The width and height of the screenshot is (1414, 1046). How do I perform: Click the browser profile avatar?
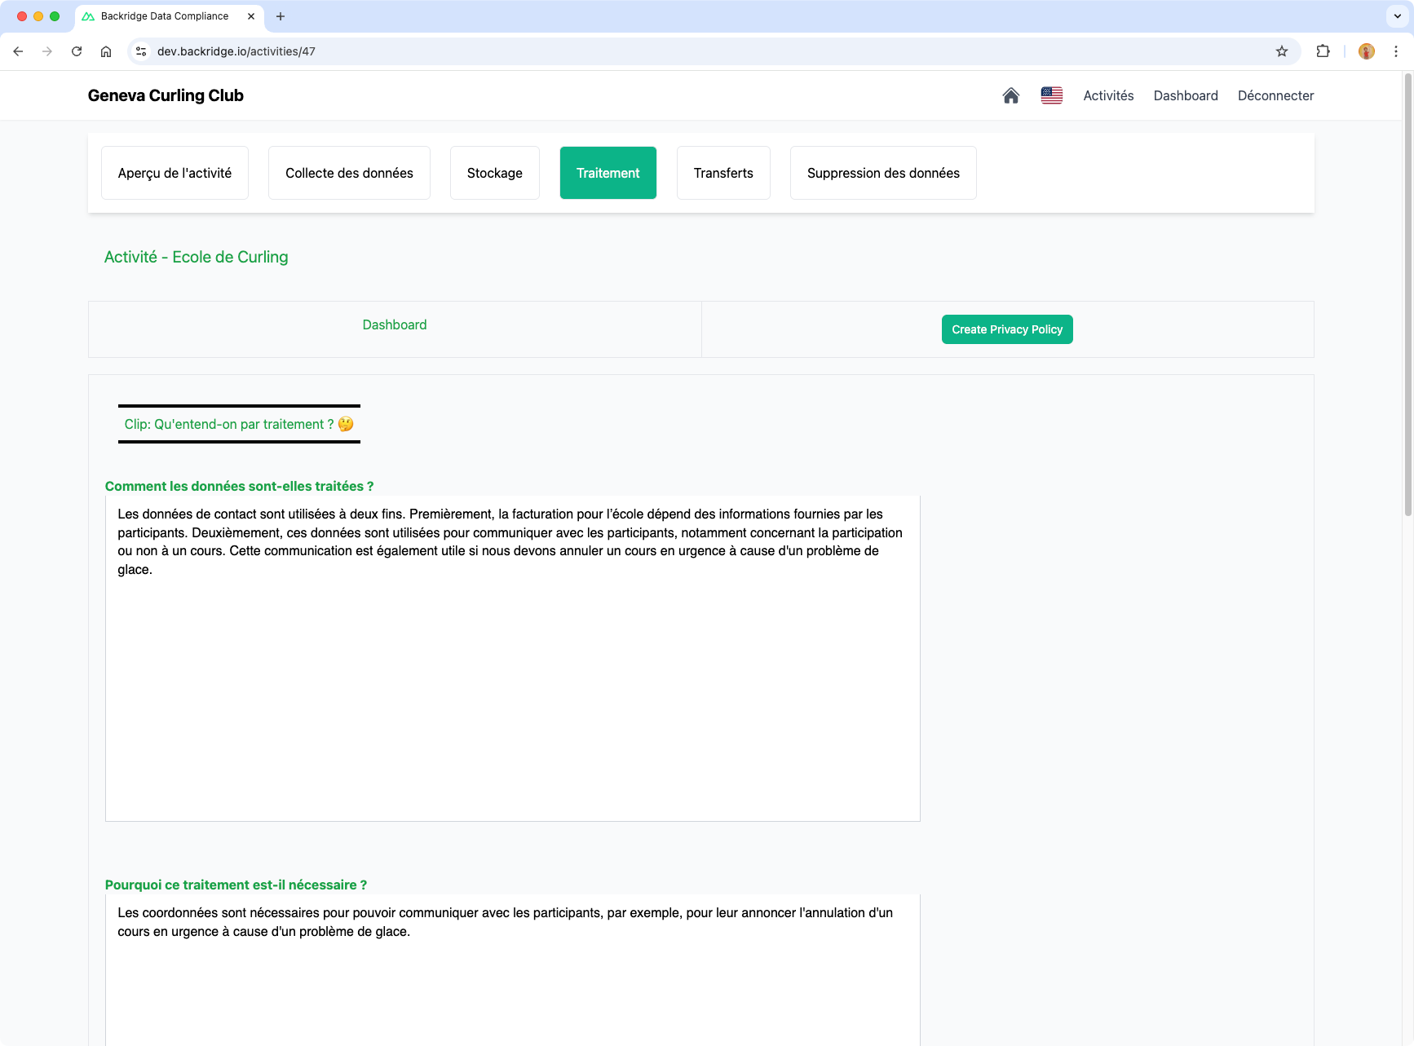pyautogui.click(x=1366, y=51)
